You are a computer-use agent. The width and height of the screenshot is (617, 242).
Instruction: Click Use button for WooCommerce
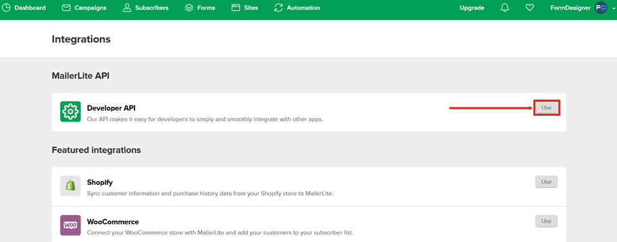(x=546, y=221)
